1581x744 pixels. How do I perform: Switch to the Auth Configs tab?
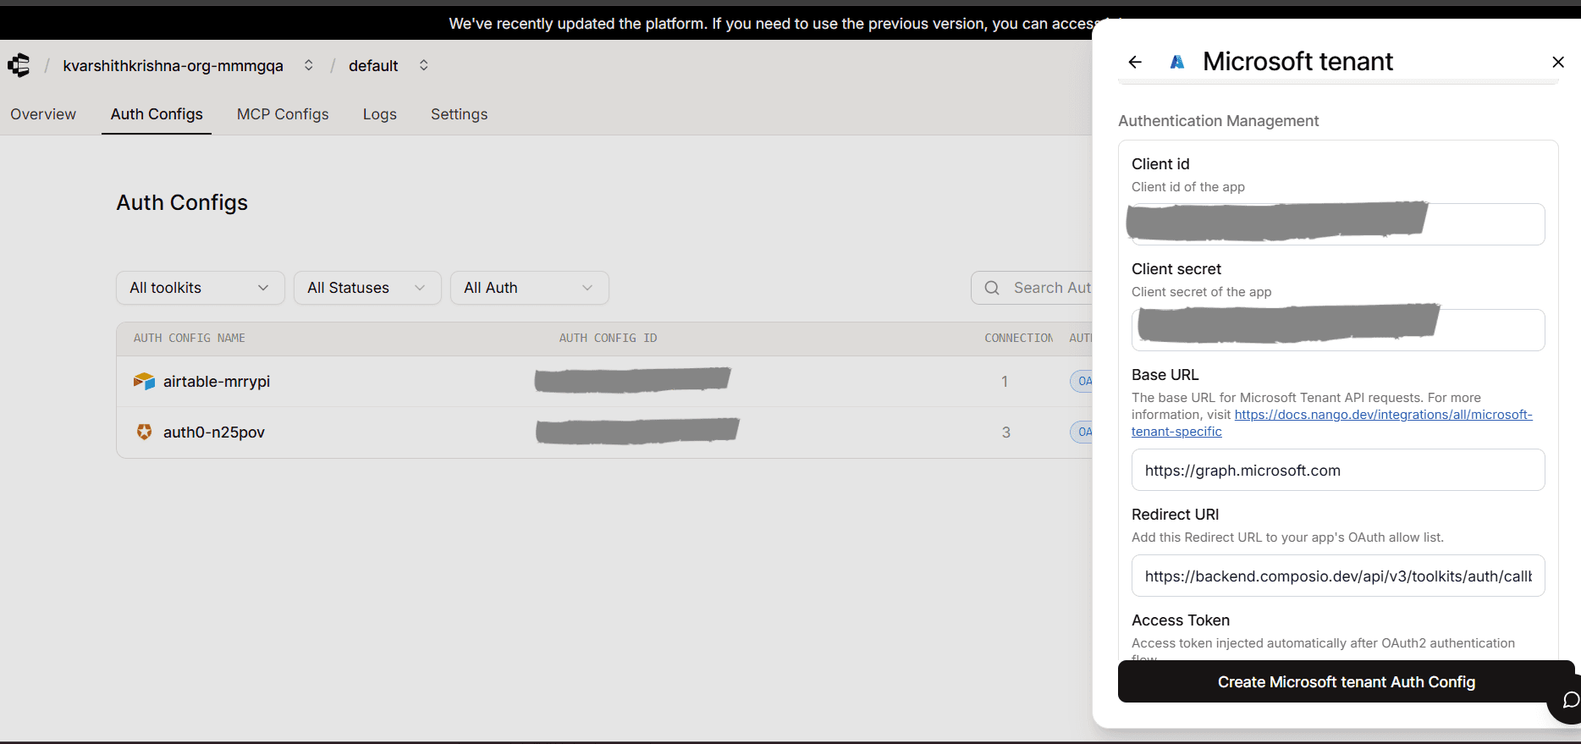[157, 114]
